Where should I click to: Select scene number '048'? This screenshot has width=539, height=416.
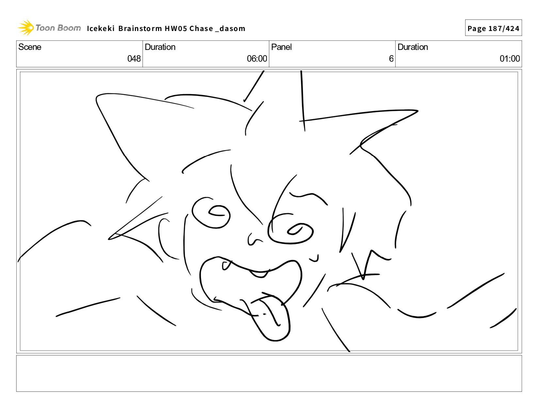click(x=134, y=59)
